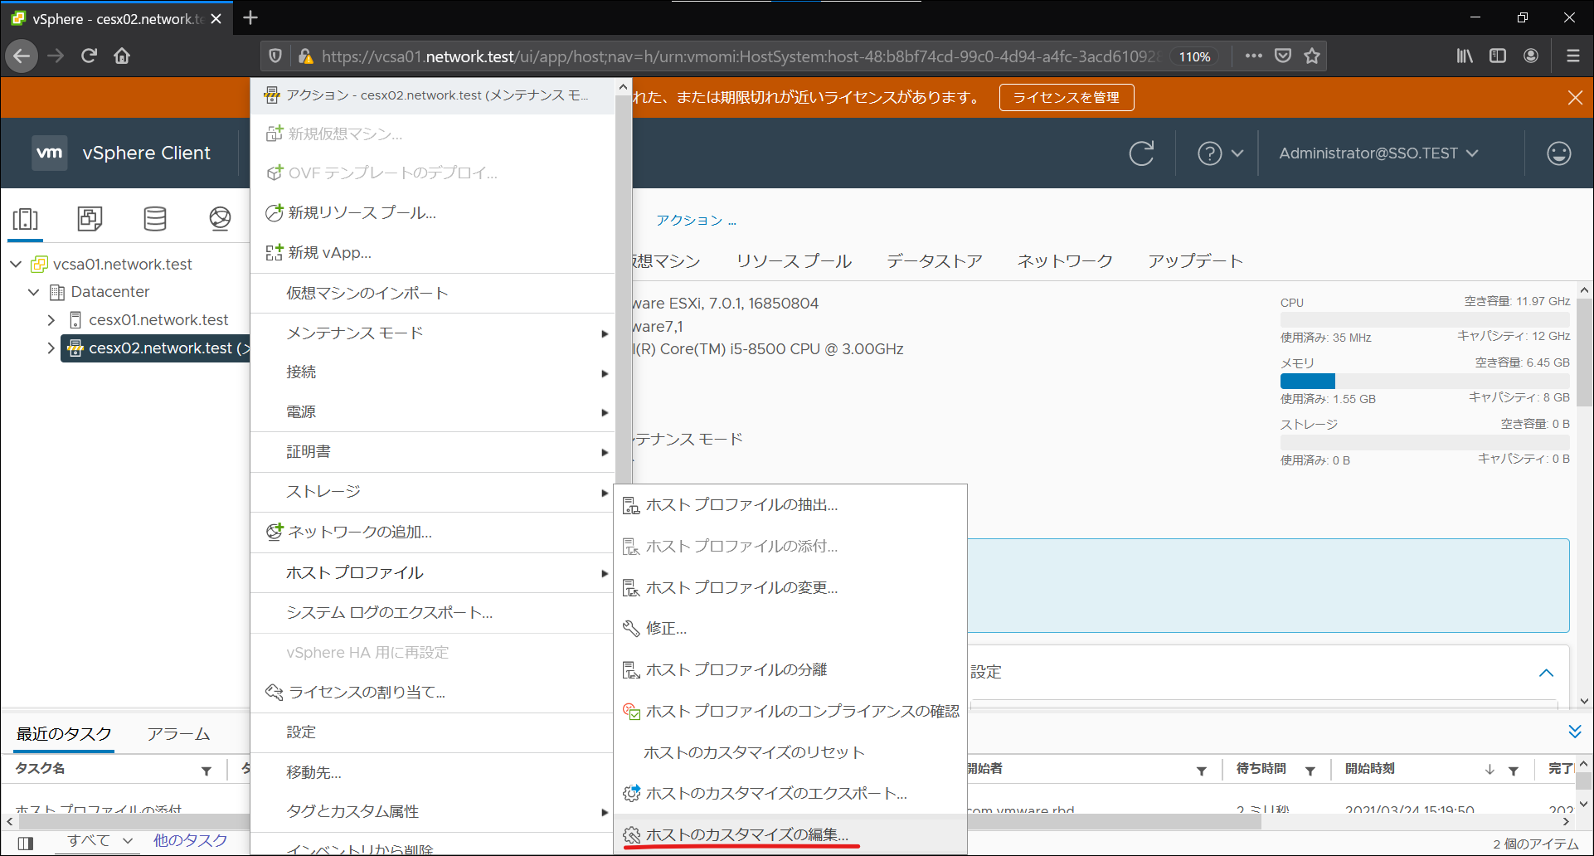Screen dimensions: 1594x856
Task: Open VMs and Templates inventory icon
Action: [x=90, y=219]
